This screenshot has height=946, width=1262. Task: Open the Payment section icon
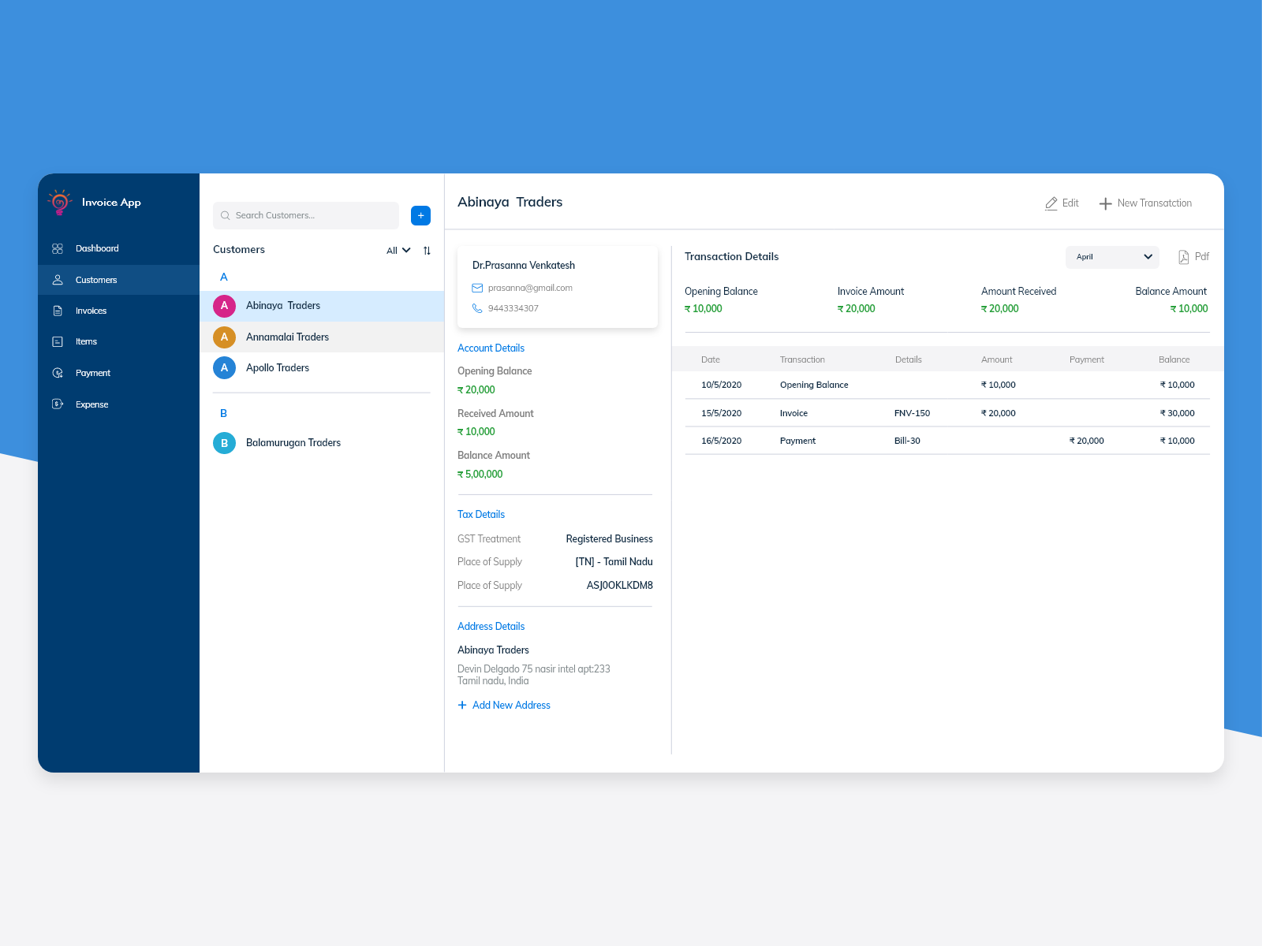(x=57, y=373)
